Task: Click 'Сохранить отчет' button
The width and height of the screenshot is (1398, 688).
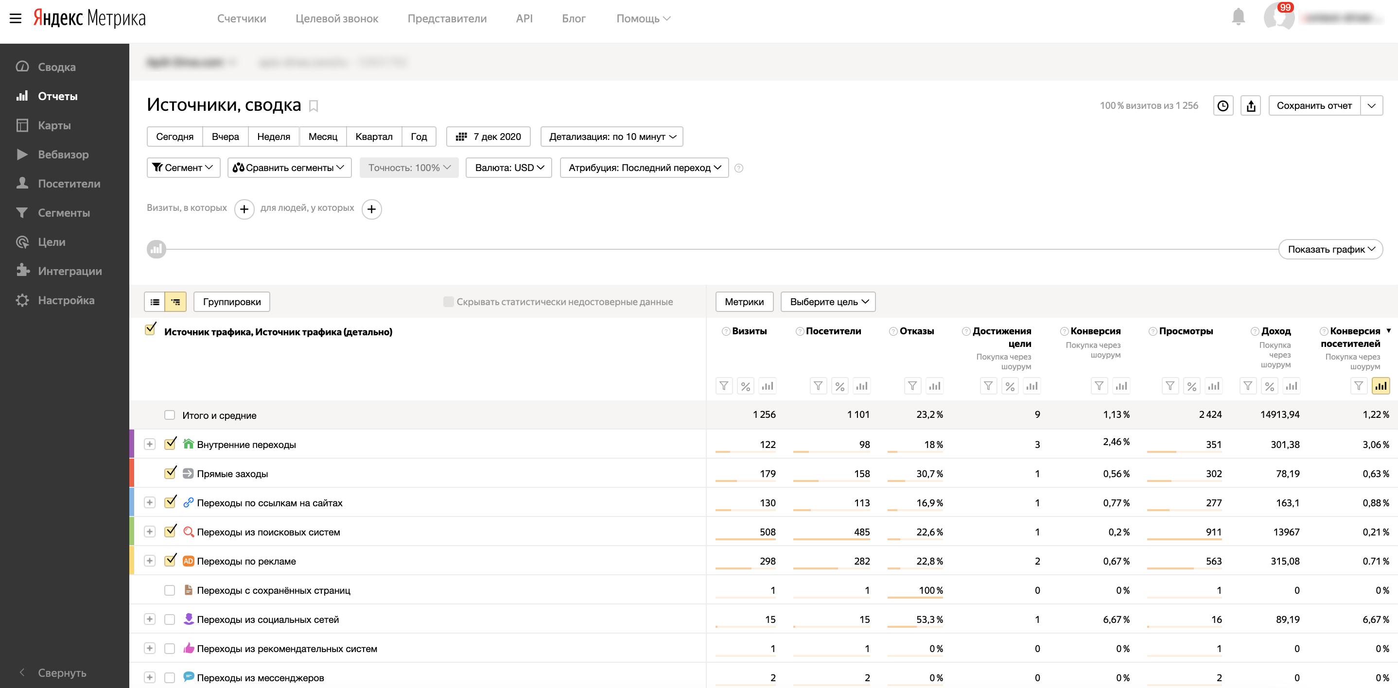Action: 1314,106
